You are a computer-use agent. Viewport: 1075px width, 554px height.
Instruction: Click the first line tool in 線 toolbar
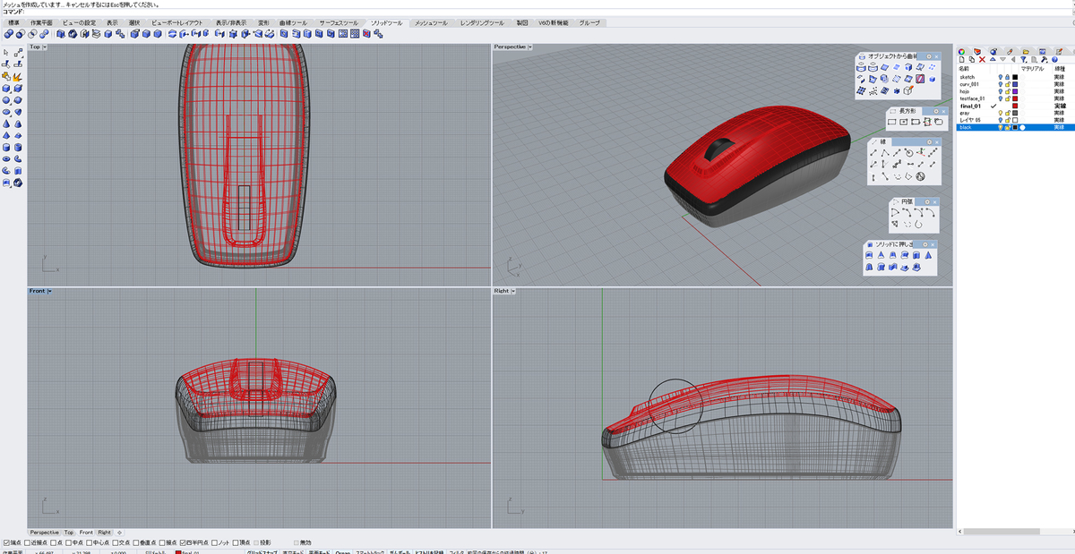click(873, 153)
